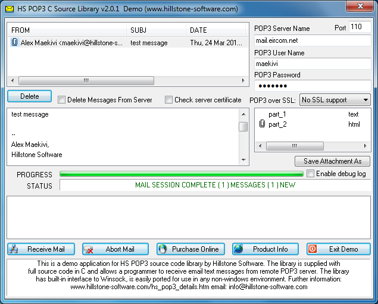Click inside the empty debug log box
The image size is (378, 304).
pyautogui.click(x=189, y=217)
